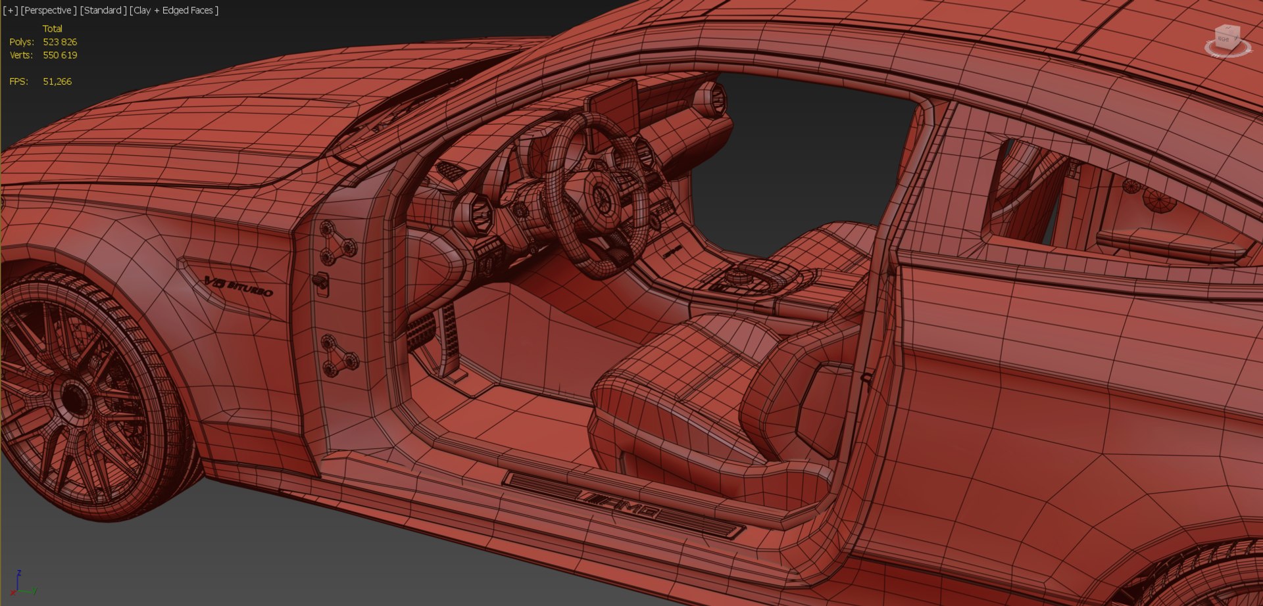
Task: Open the [+] general viewport menu
Action: pyautogui.click(x=11, y=11)
